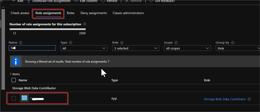Open the redacted app name link
Image resolution: width=260 pixels, height=112 pixels.
point(37,99)
